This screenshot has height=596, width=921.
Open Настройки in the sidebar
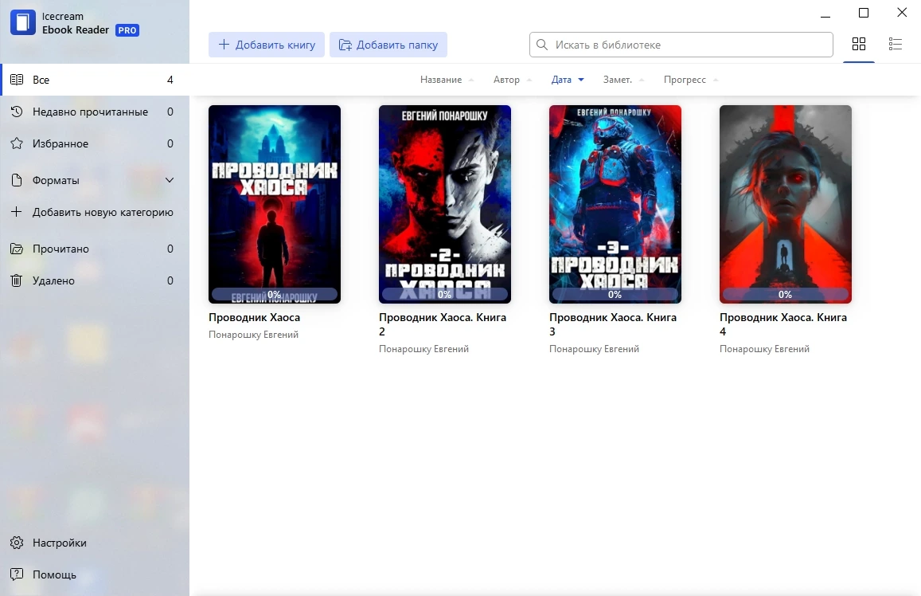[x=95, y=543]
